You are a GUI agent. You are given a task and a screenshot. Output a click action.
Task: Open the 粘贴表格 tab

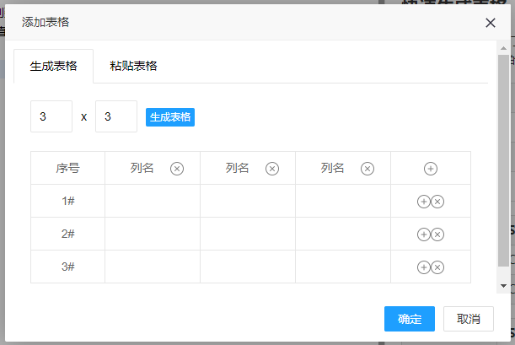[x=133, y=66]
